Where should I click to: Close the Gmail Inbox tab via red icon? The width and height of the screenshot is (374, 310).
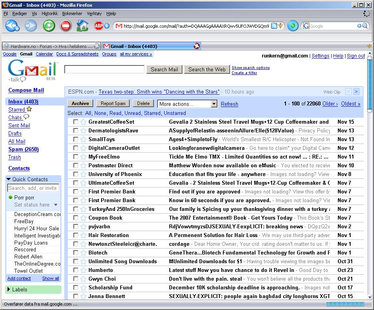tap(197, 46)
